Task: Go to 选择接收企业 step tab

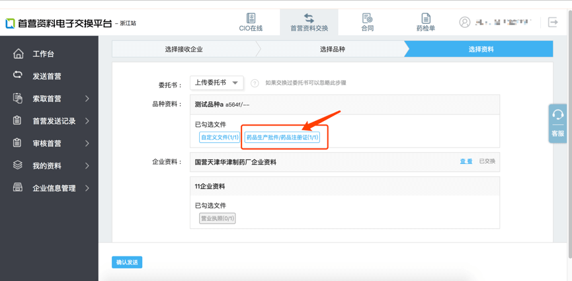Action: pyautogui.click(x=184, y=50)
